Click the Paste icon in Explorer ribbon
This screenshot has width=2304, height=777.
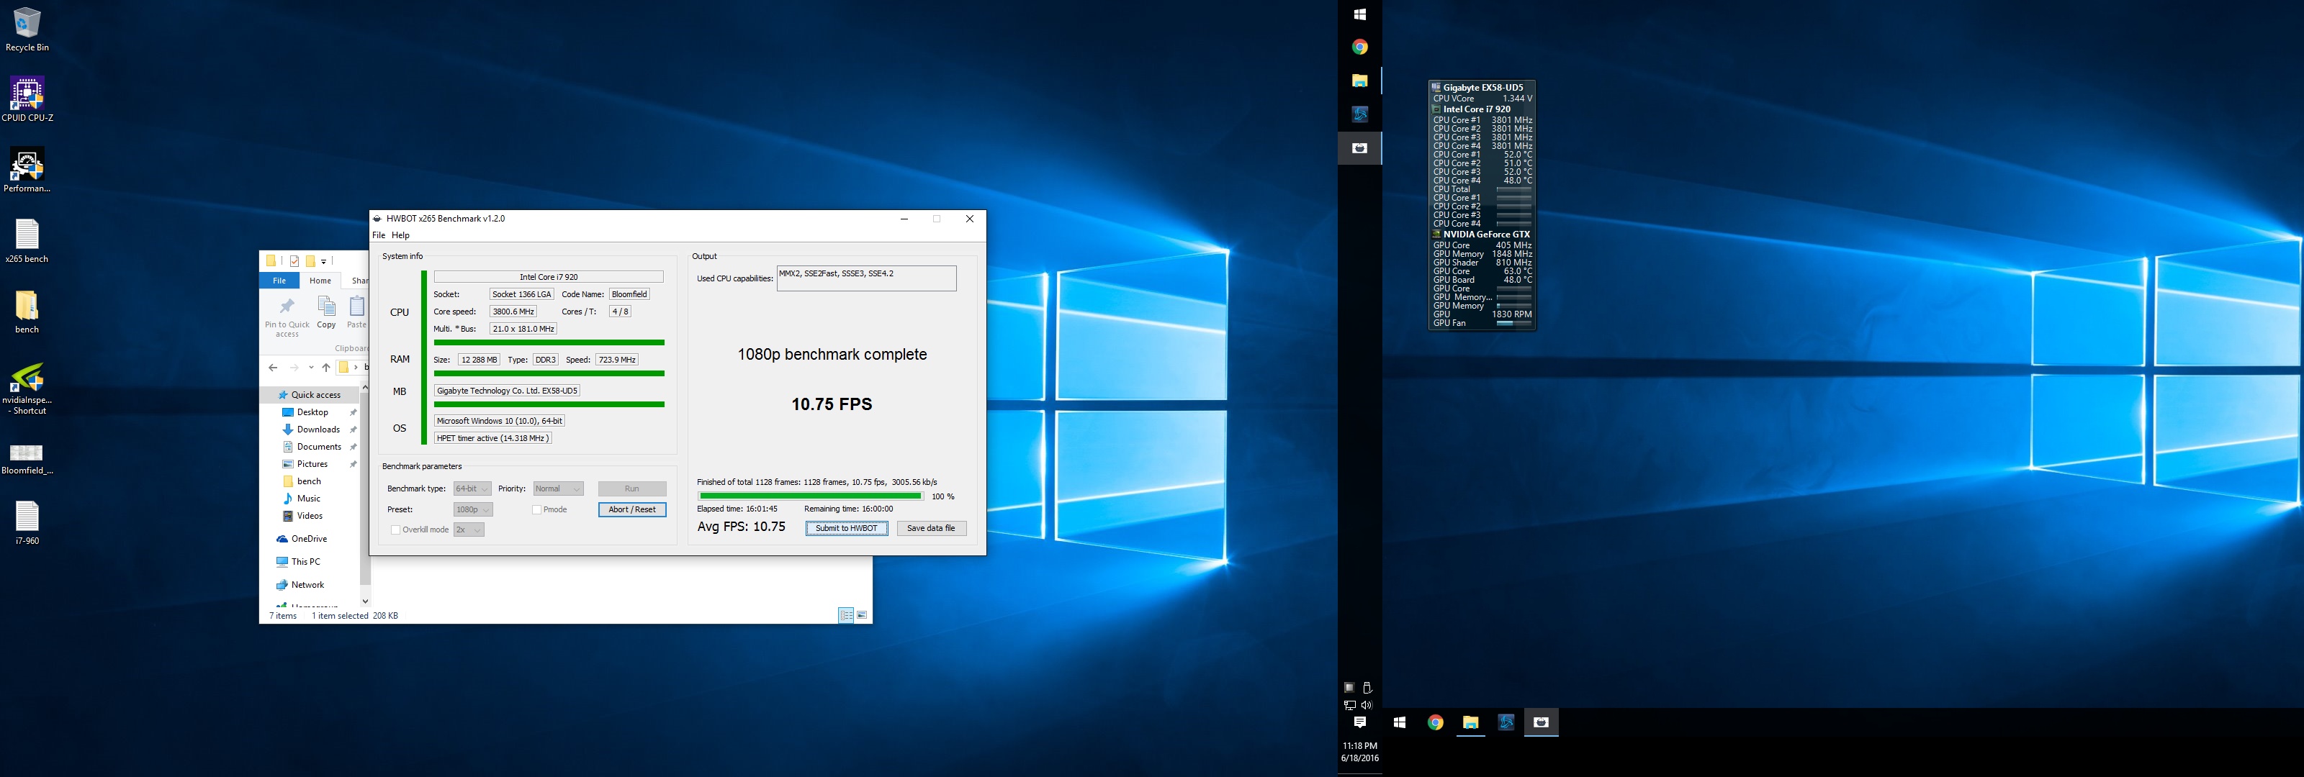(357, 313)
